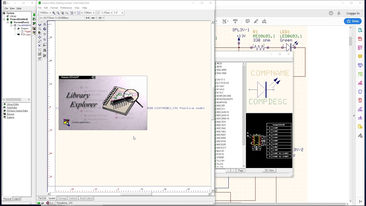Open the Preferences menu in the Library Editor

point(66,8)
